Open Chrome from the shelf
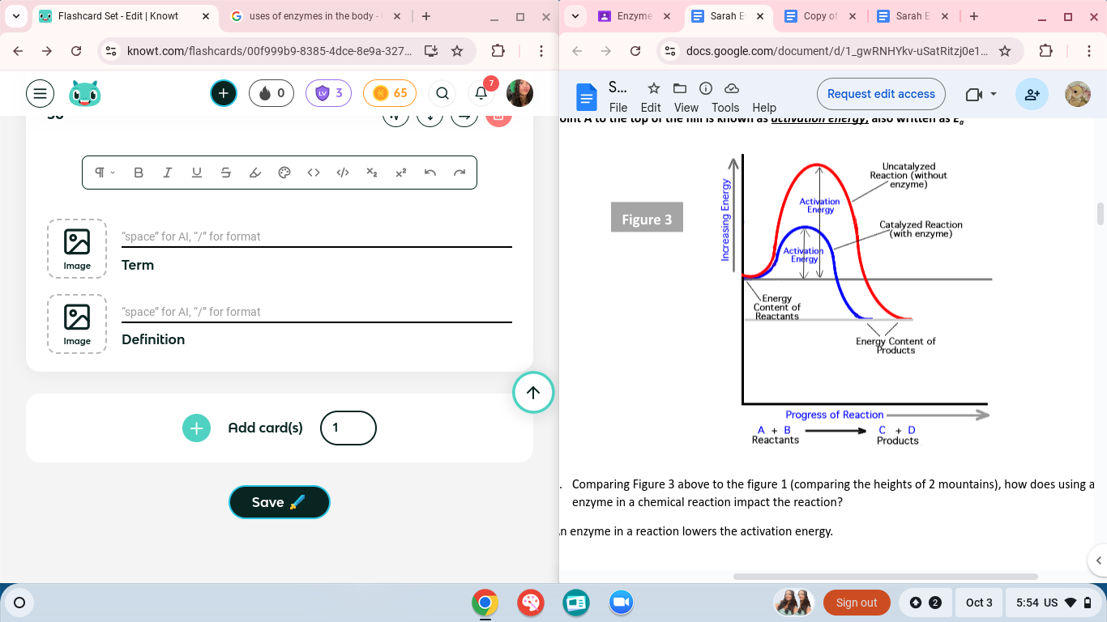 (x=485, y=603)
